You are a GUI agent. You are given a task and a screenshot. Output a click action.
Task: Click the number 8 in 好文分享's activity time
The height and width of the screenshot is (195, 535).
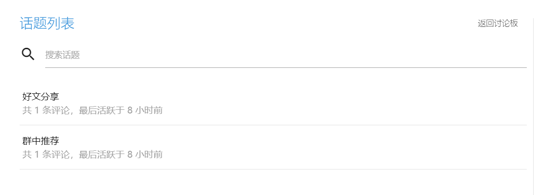tap(130, 110)
